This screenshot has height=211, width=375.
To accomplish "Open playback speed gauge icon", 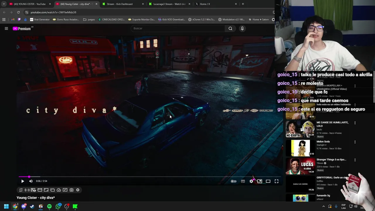I will coord(59,190).
